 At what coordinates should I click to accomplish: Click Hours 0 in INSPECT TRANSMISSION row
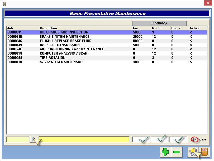pos(172,45)
